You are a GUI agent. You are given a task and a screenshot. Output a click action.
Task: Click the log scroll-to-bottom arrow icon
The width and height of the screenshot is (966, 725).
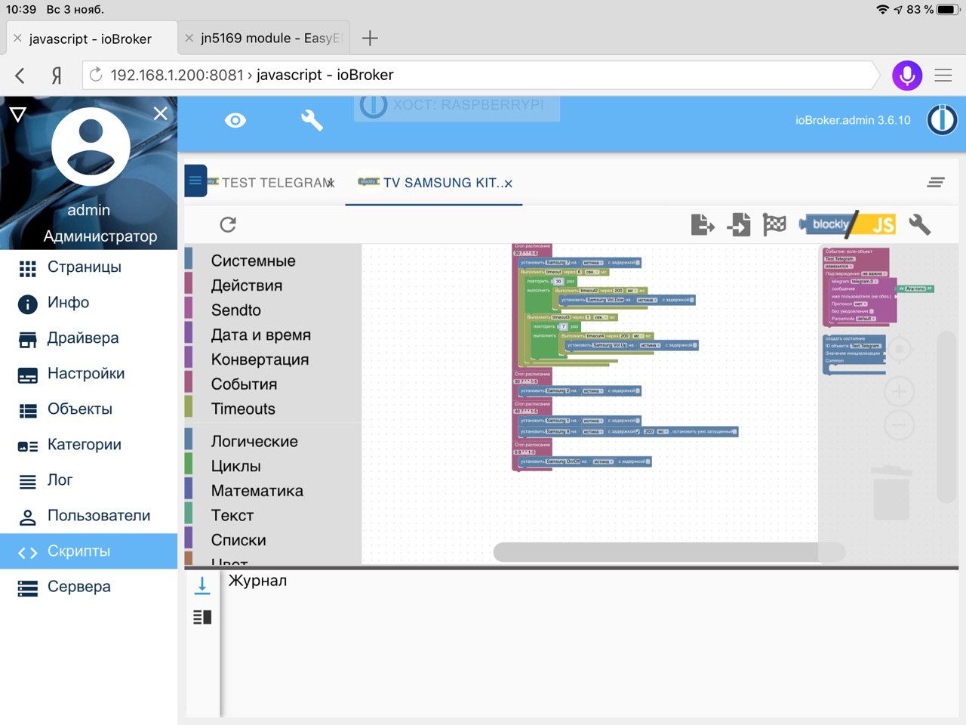coord(202,585)
